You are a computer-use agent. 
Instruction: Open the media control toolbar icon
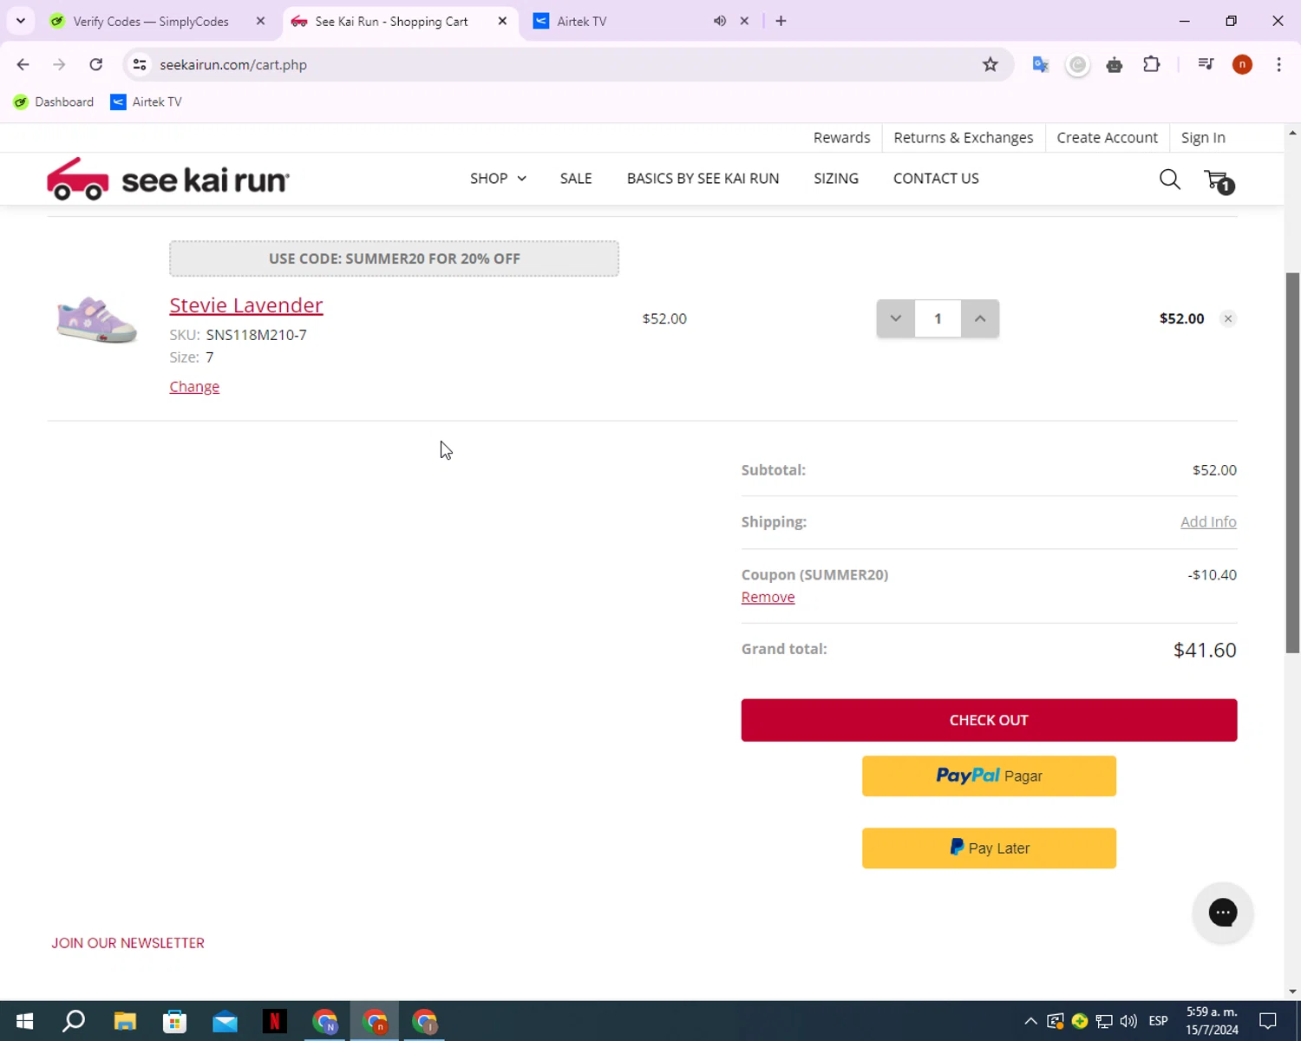[1205, 64]
